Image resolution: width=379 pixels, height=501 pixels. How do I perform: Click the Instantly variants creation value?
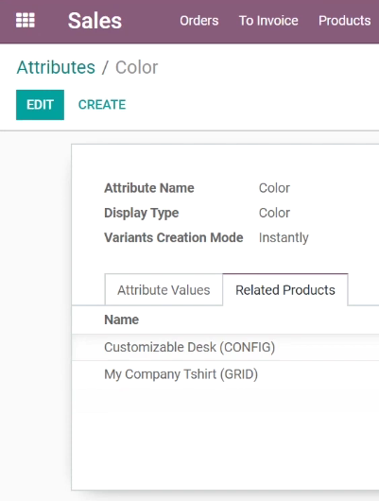[x=284, y=237]
